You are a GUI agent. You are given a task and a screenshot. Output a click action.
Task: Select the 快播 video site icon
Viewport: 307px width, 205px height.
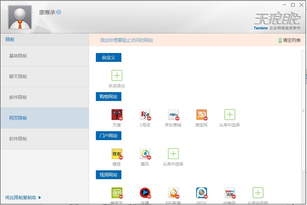click(x=145, y=193)
